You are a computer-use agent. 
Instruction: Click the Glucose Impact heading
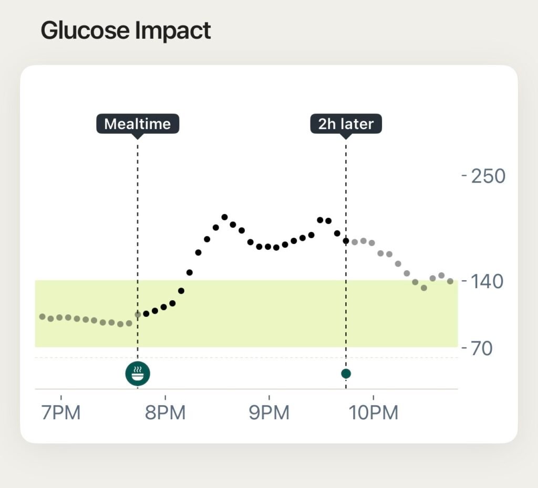click(x=126, y=31)
